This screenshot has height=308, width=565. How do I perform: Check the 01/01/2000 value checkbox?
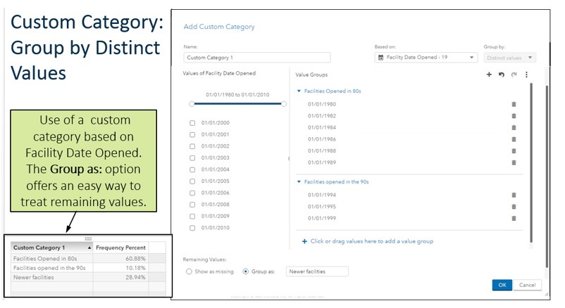point(192,123)
